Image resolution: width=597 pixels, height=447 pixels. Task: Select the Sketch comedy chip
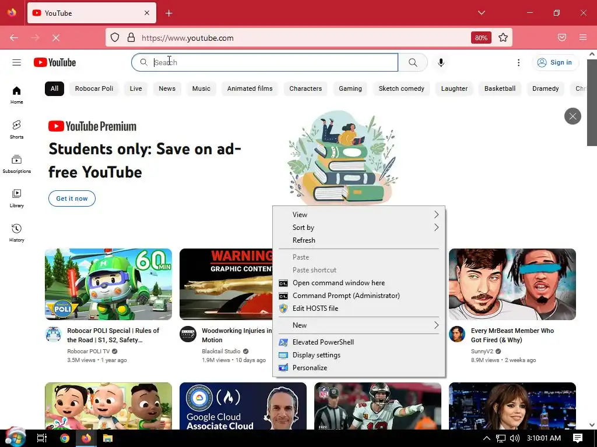(401, 88)
